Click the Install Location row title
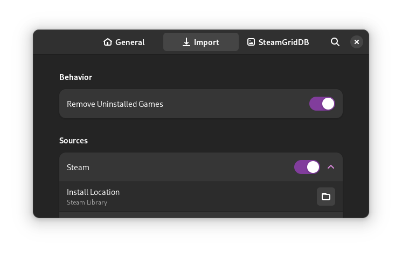The height and width of the screenshot is (254, 402). click(x=93, y=192)
